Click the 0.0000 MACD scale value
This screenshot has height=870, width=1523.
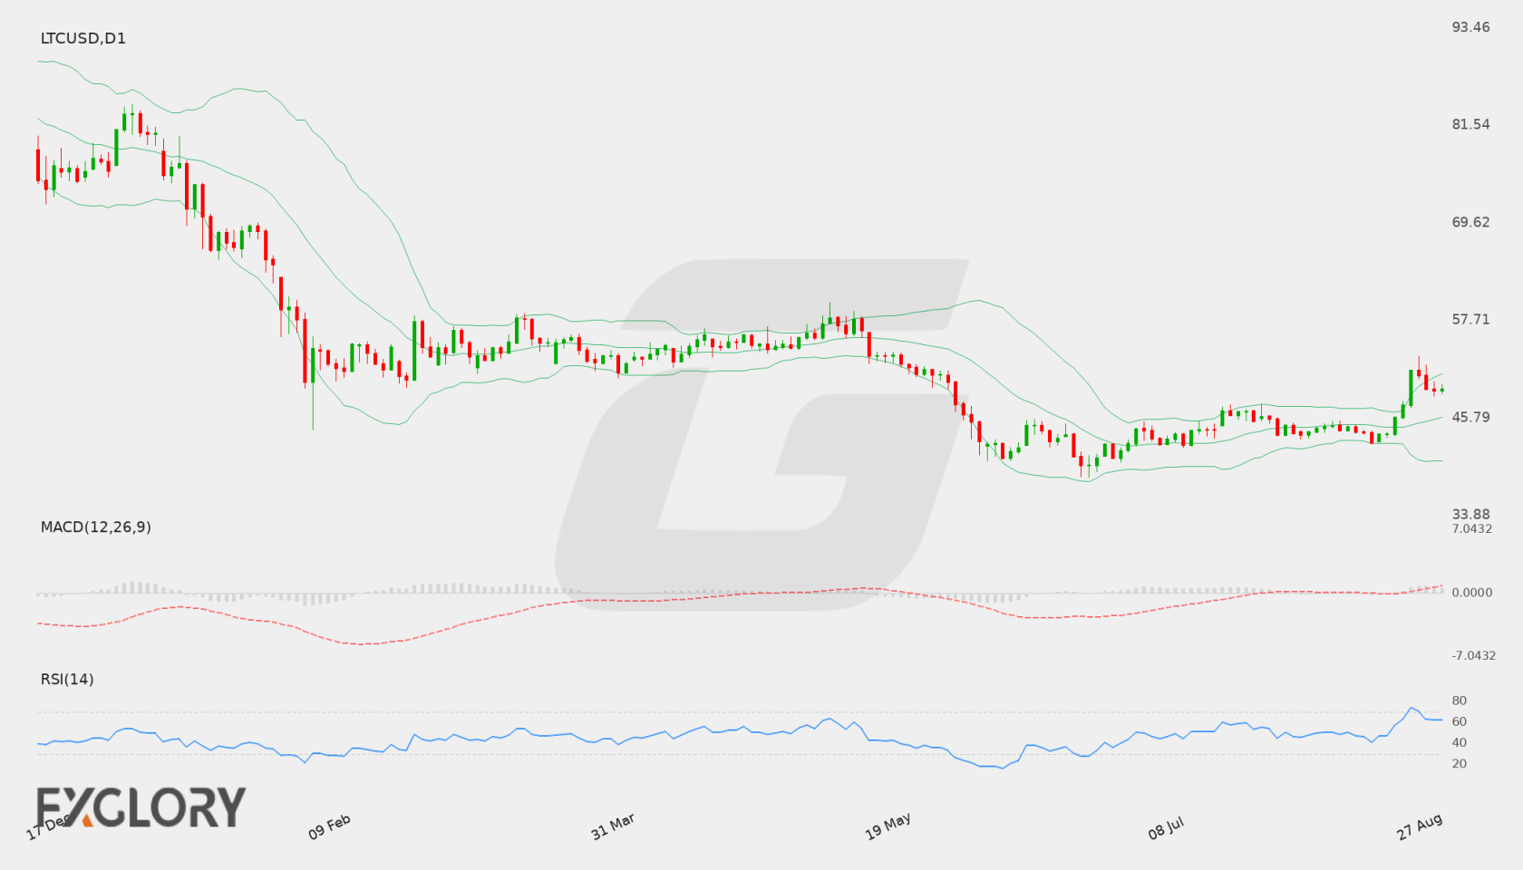pyautogui.click(x=1472, y=592)
